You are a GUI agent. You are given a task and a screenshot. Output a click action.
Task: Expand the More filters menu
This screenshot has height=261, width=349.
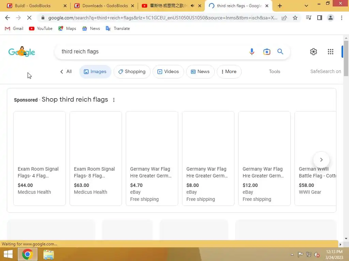[229, 71]
